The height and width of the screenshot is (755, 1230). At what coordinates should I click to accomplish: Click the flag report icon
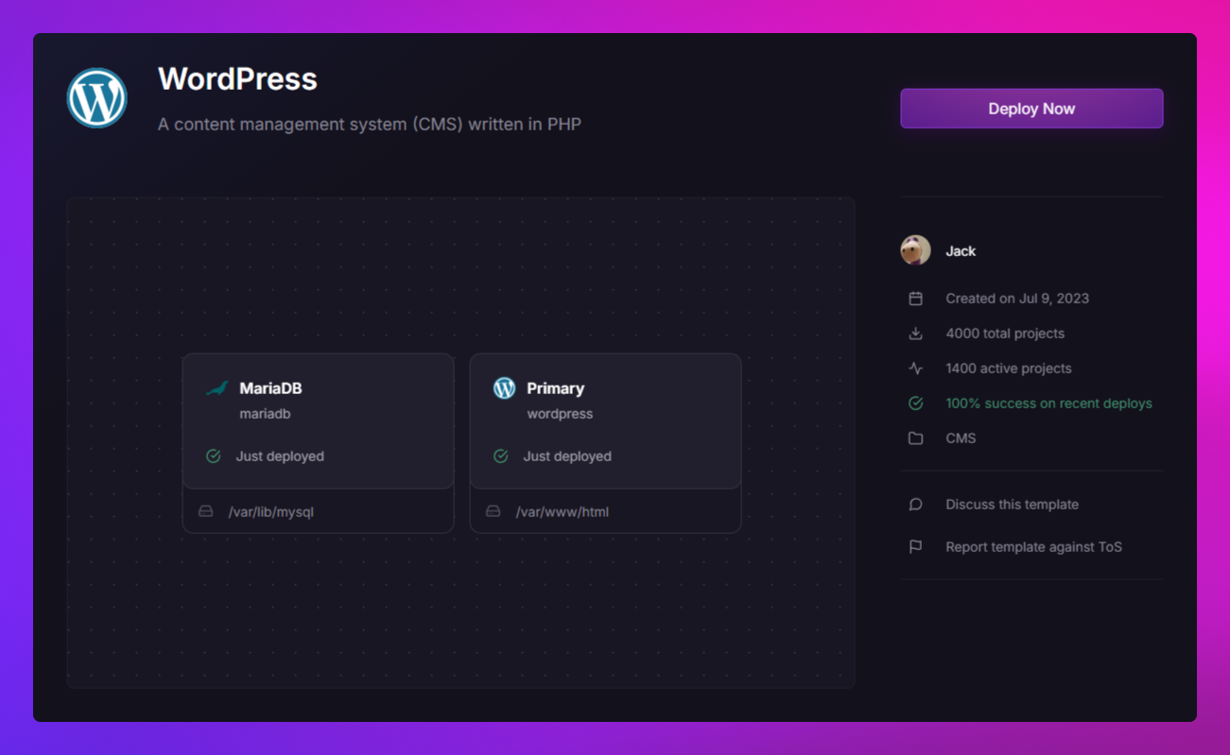tap(915, 547)
